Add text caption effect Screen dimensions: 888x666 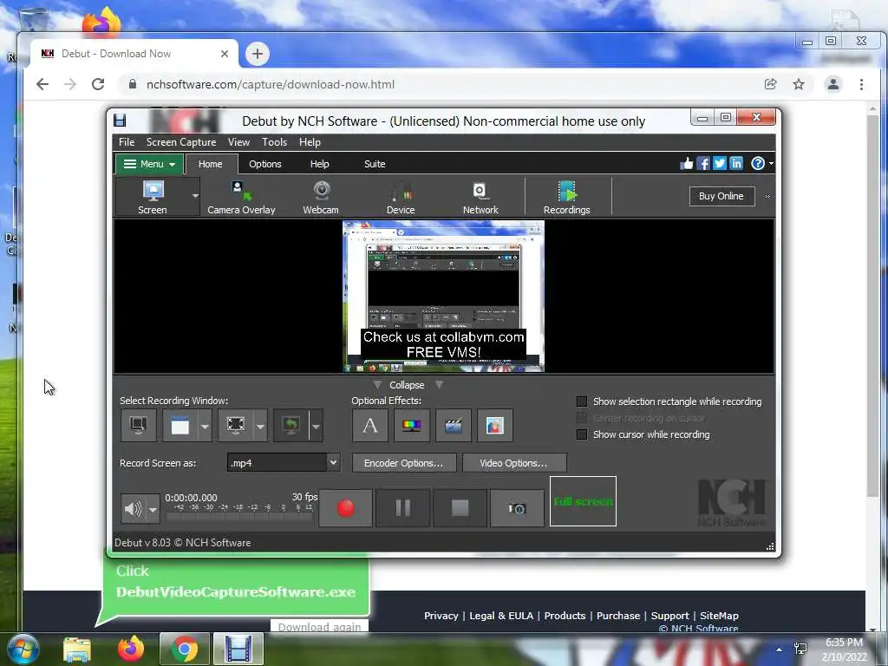pyautogui.click(x=369, y=425)
